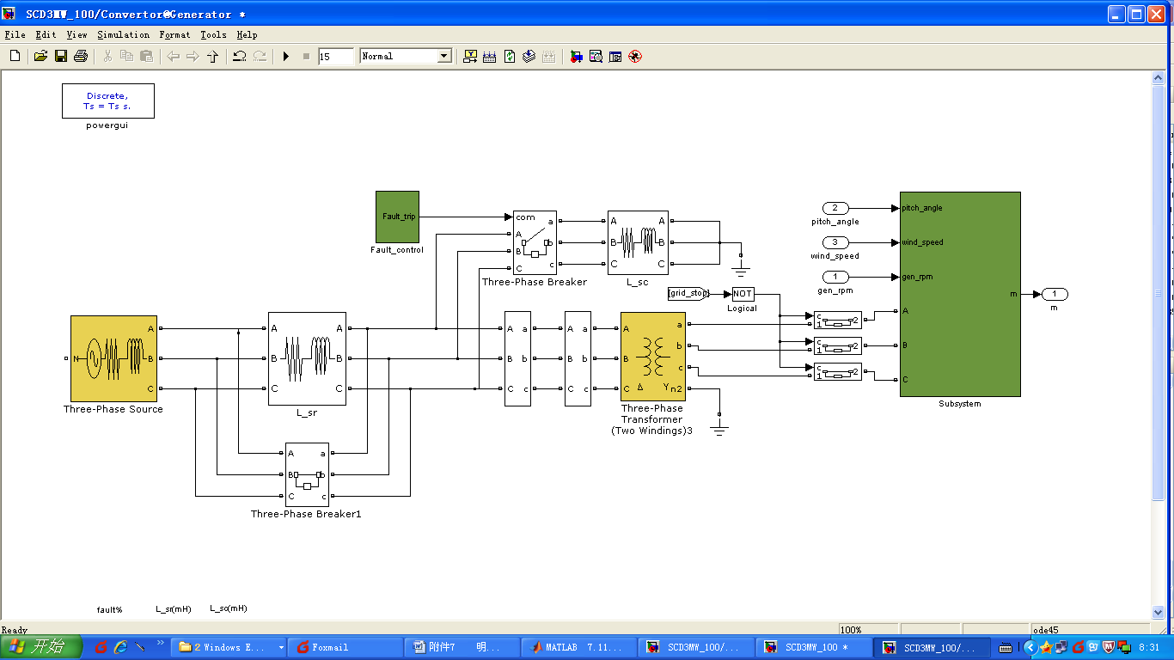1174x660 pixels.
Task: Click the show-output-value-when-hovering icon
Action: coord(470,56)
